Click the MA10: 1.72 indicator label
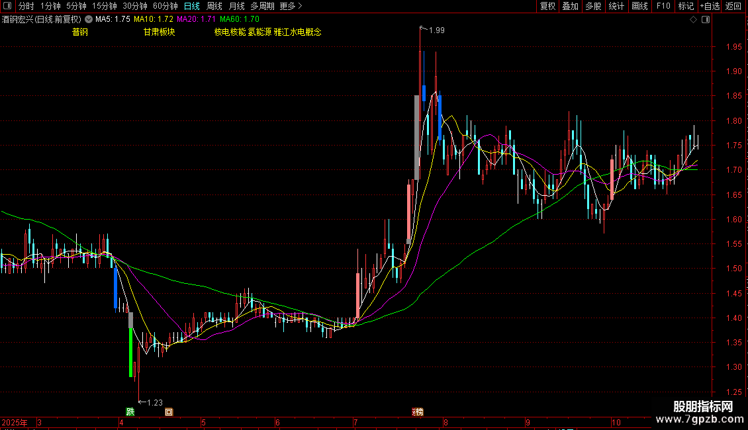748x430 pixels. coord(153,20)
